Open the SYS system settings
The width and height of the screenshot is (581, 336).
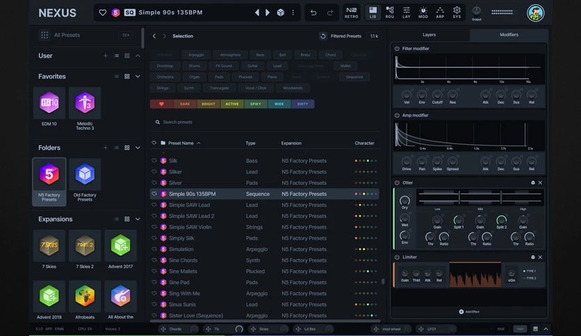tap(457, 12)
